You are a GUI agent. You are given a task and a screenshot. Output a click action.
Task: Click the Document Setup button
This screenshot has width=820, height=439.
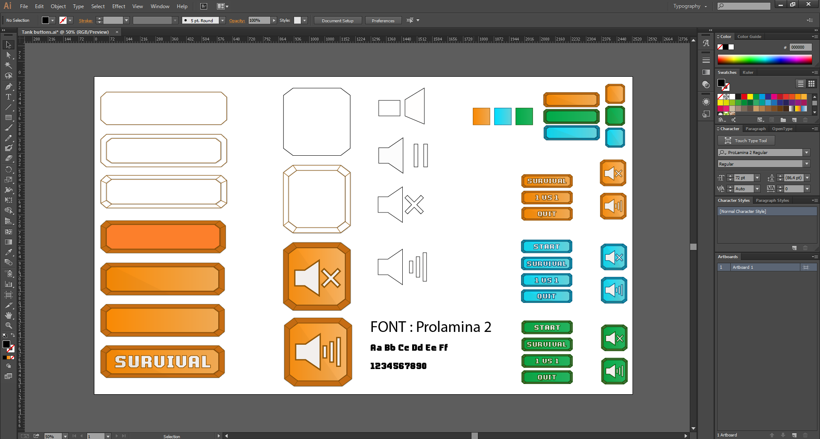click(x=337, y=20)
